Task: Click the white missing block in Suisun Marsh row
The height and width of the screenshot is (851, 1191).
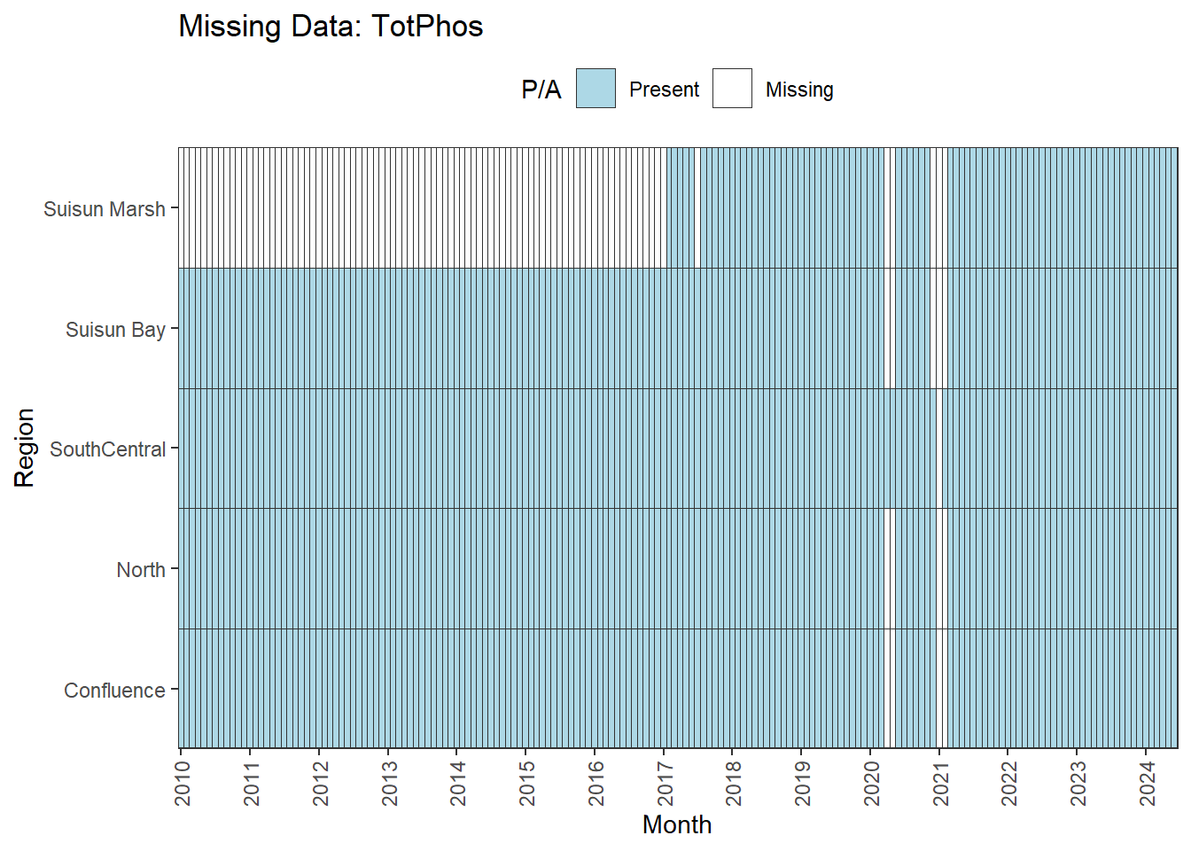Action: pyautogui.click(x=422, y=207)
